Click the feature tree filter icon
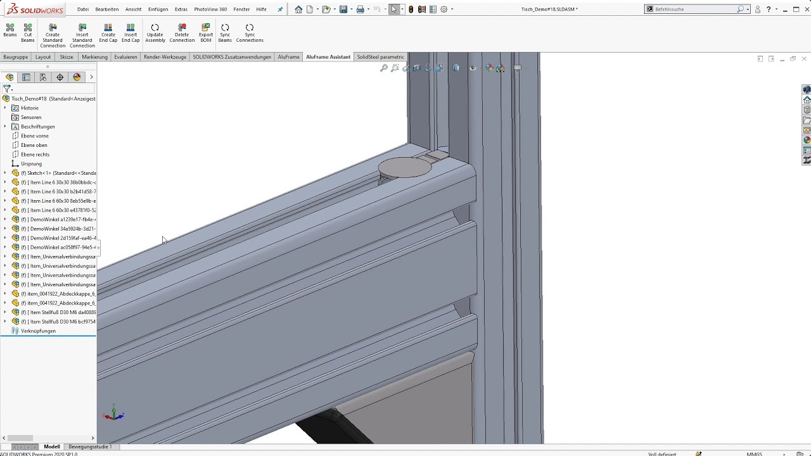The width and height of the screenshot is (811, 456). point(7,89)
